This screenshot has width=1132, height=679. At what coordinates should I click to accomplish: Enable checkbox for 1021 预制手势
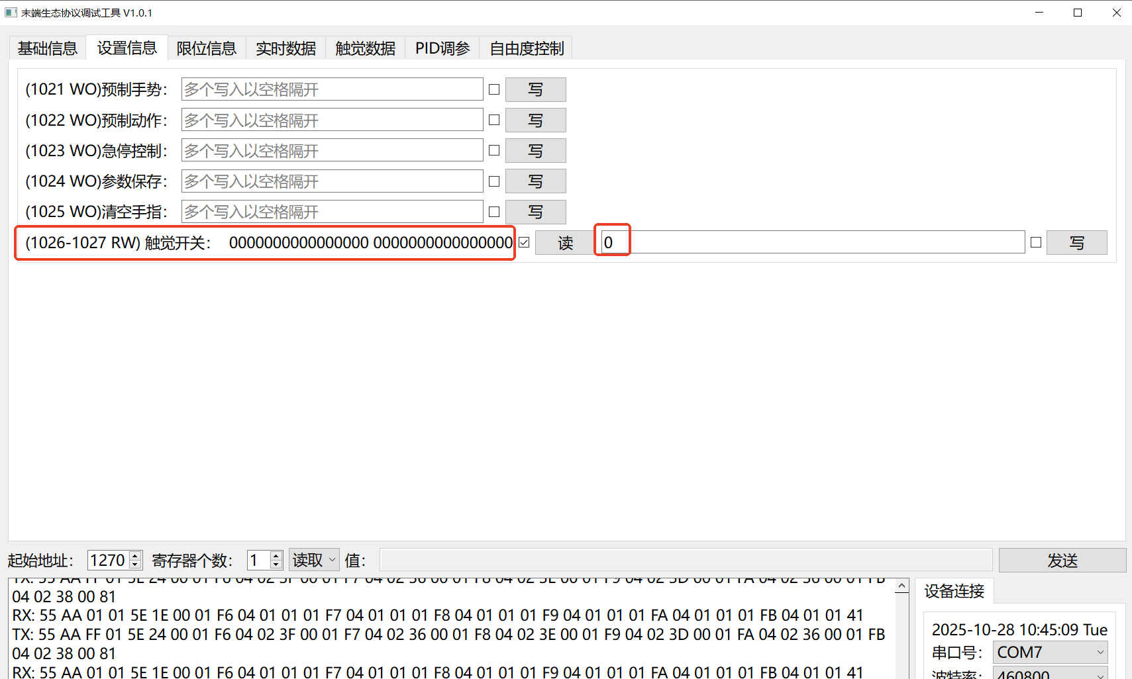pos(494,89)
